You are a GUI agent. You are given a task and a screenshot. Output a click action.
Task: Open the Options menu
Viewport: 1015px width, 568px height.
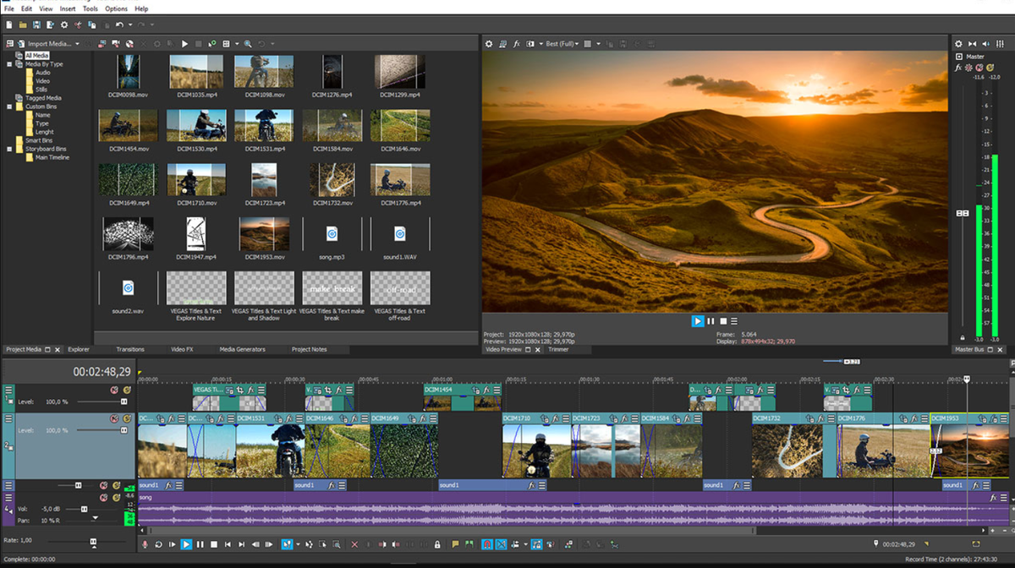(x=117, y=8)
